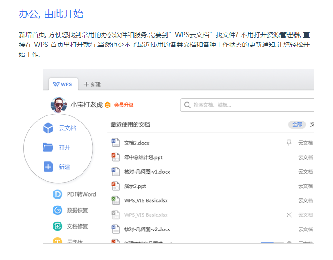Click the search magnifier icon

click(x=187, y=105)
